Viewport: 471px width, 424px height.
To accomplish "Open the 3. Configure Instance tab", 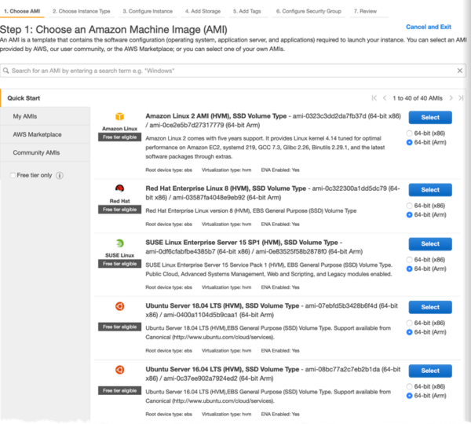I will (x=148, y=11).
